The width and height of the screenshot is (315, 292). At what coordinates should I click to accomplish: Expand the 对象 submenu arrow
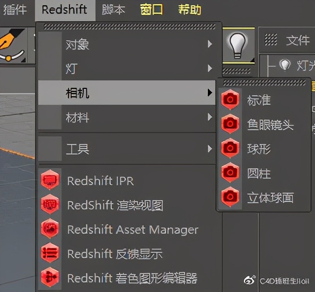point(209,44)
